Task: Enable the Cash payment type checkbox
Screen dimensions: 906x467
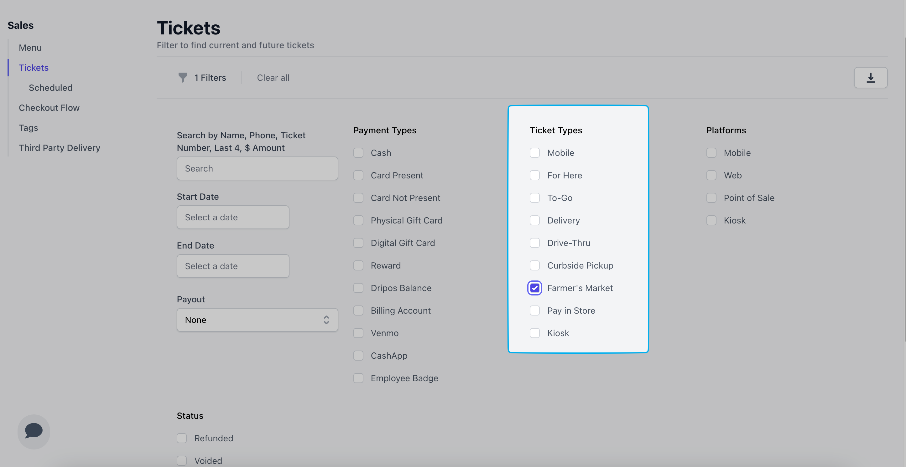Action: pyautogui.click(x=358, y=153)
